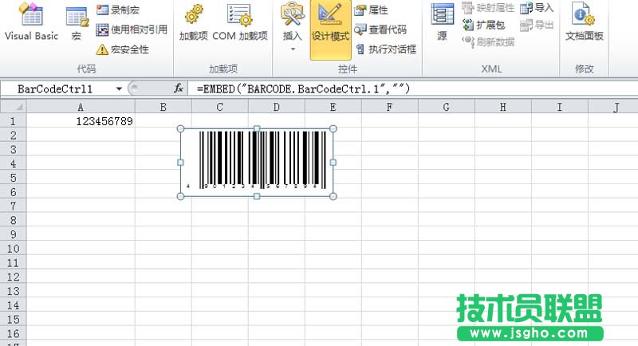Open control 属性 properties
The image size is (638, 346).
(x=371, y=10)
